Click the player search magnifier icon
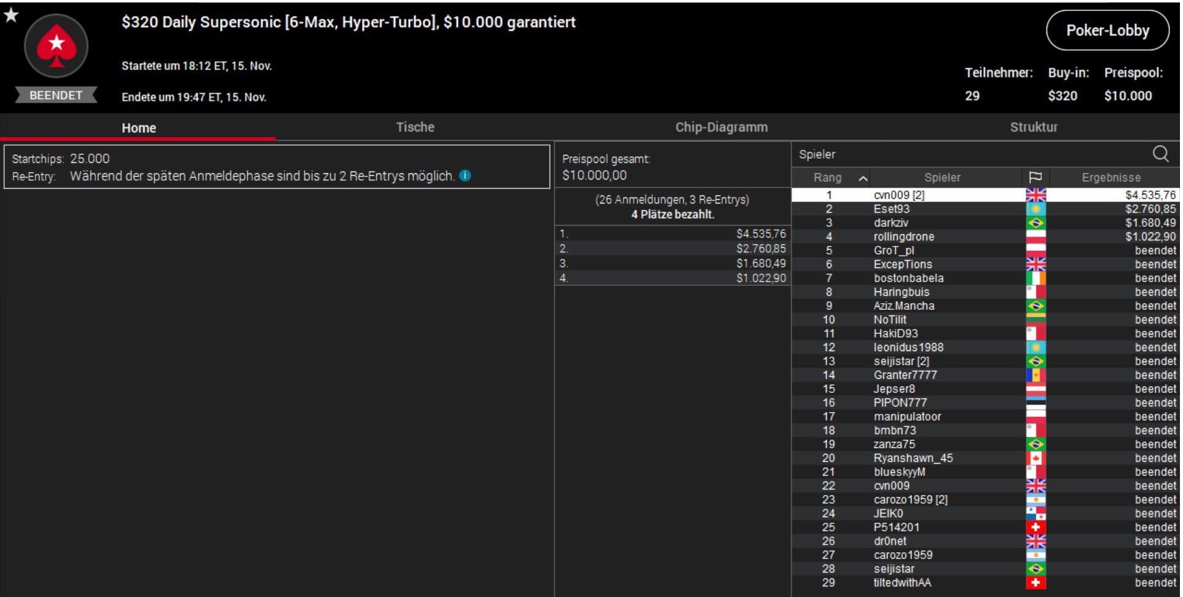The width and height of the screenshot is (1183, 597). (x=1160, y=154)
